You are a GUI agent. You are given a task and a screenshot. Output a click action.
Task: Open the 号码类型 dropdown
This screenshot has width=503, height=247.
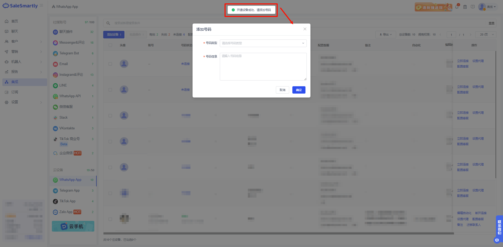tap(263, 43)
